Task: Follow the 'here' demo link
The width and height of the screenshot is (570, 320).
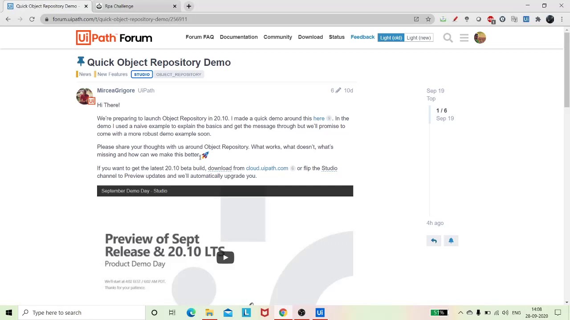Action: pyautogui.click(x=319, y=119)
